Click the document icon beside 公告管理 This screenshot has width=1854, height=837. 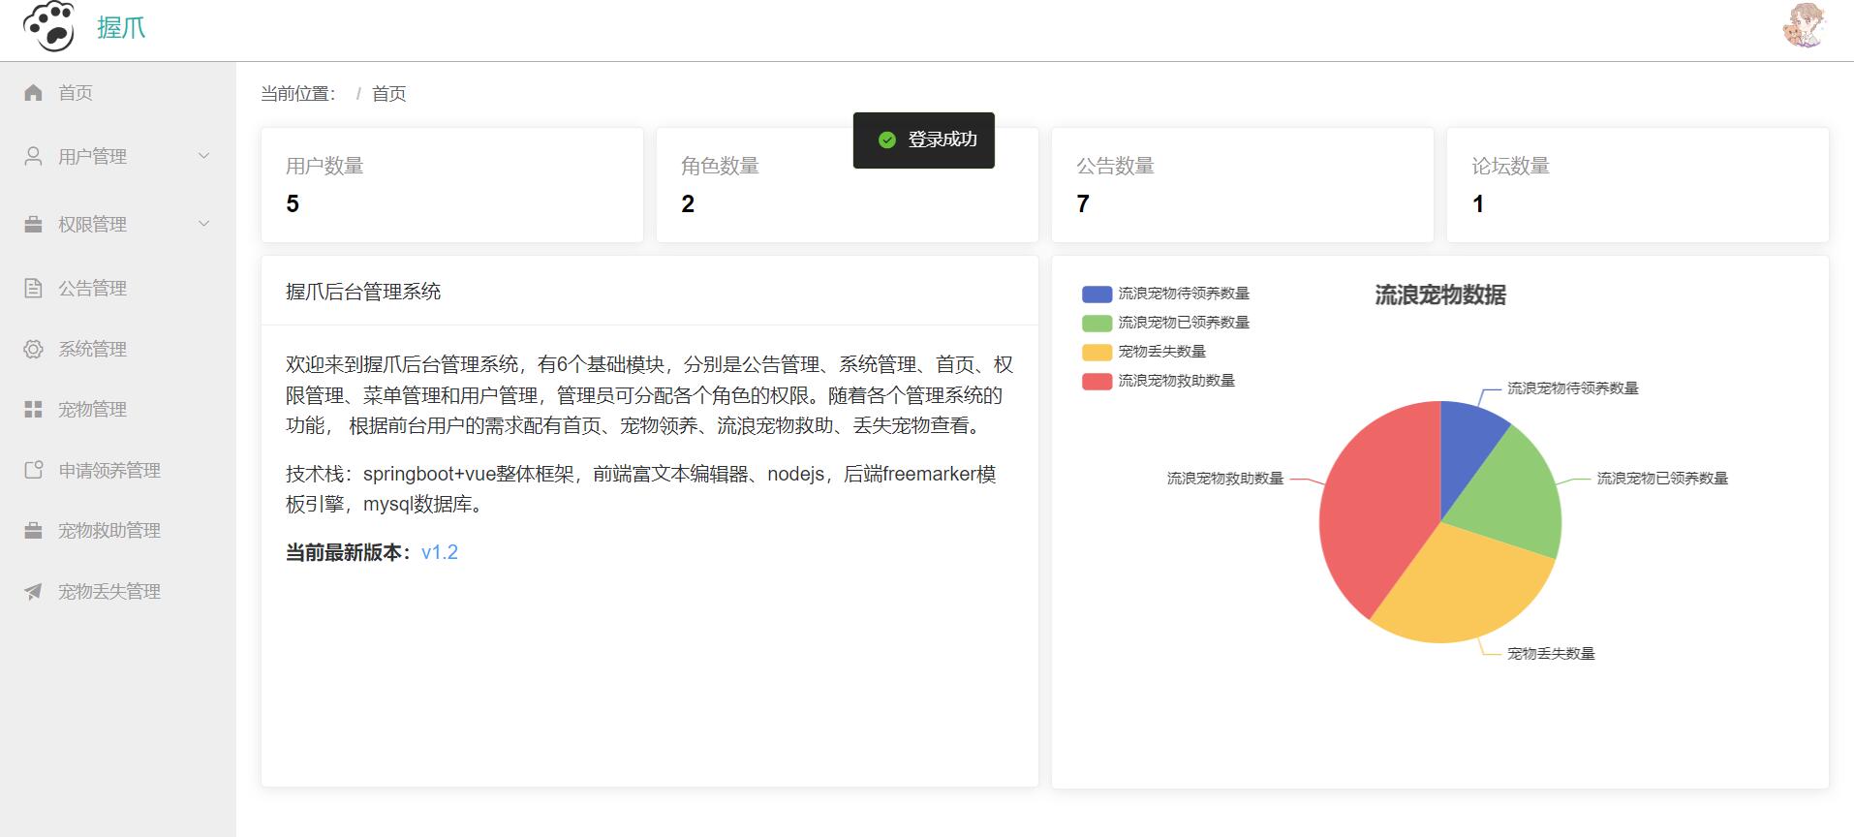33,288
